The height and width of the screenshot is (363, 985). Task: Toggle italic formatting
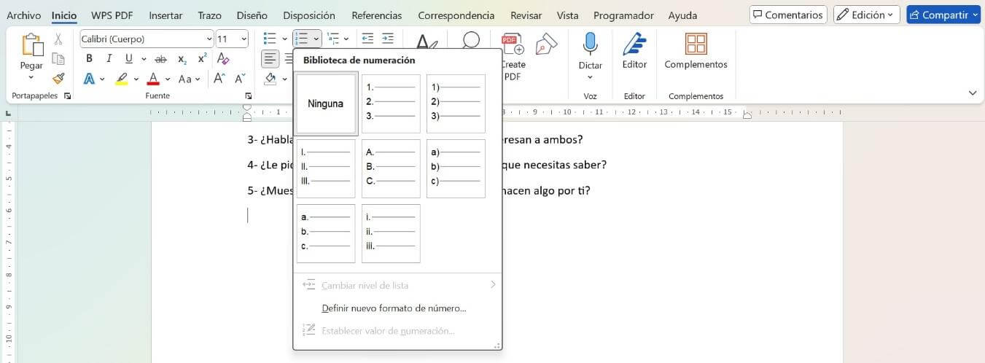(x=109, y=59)
